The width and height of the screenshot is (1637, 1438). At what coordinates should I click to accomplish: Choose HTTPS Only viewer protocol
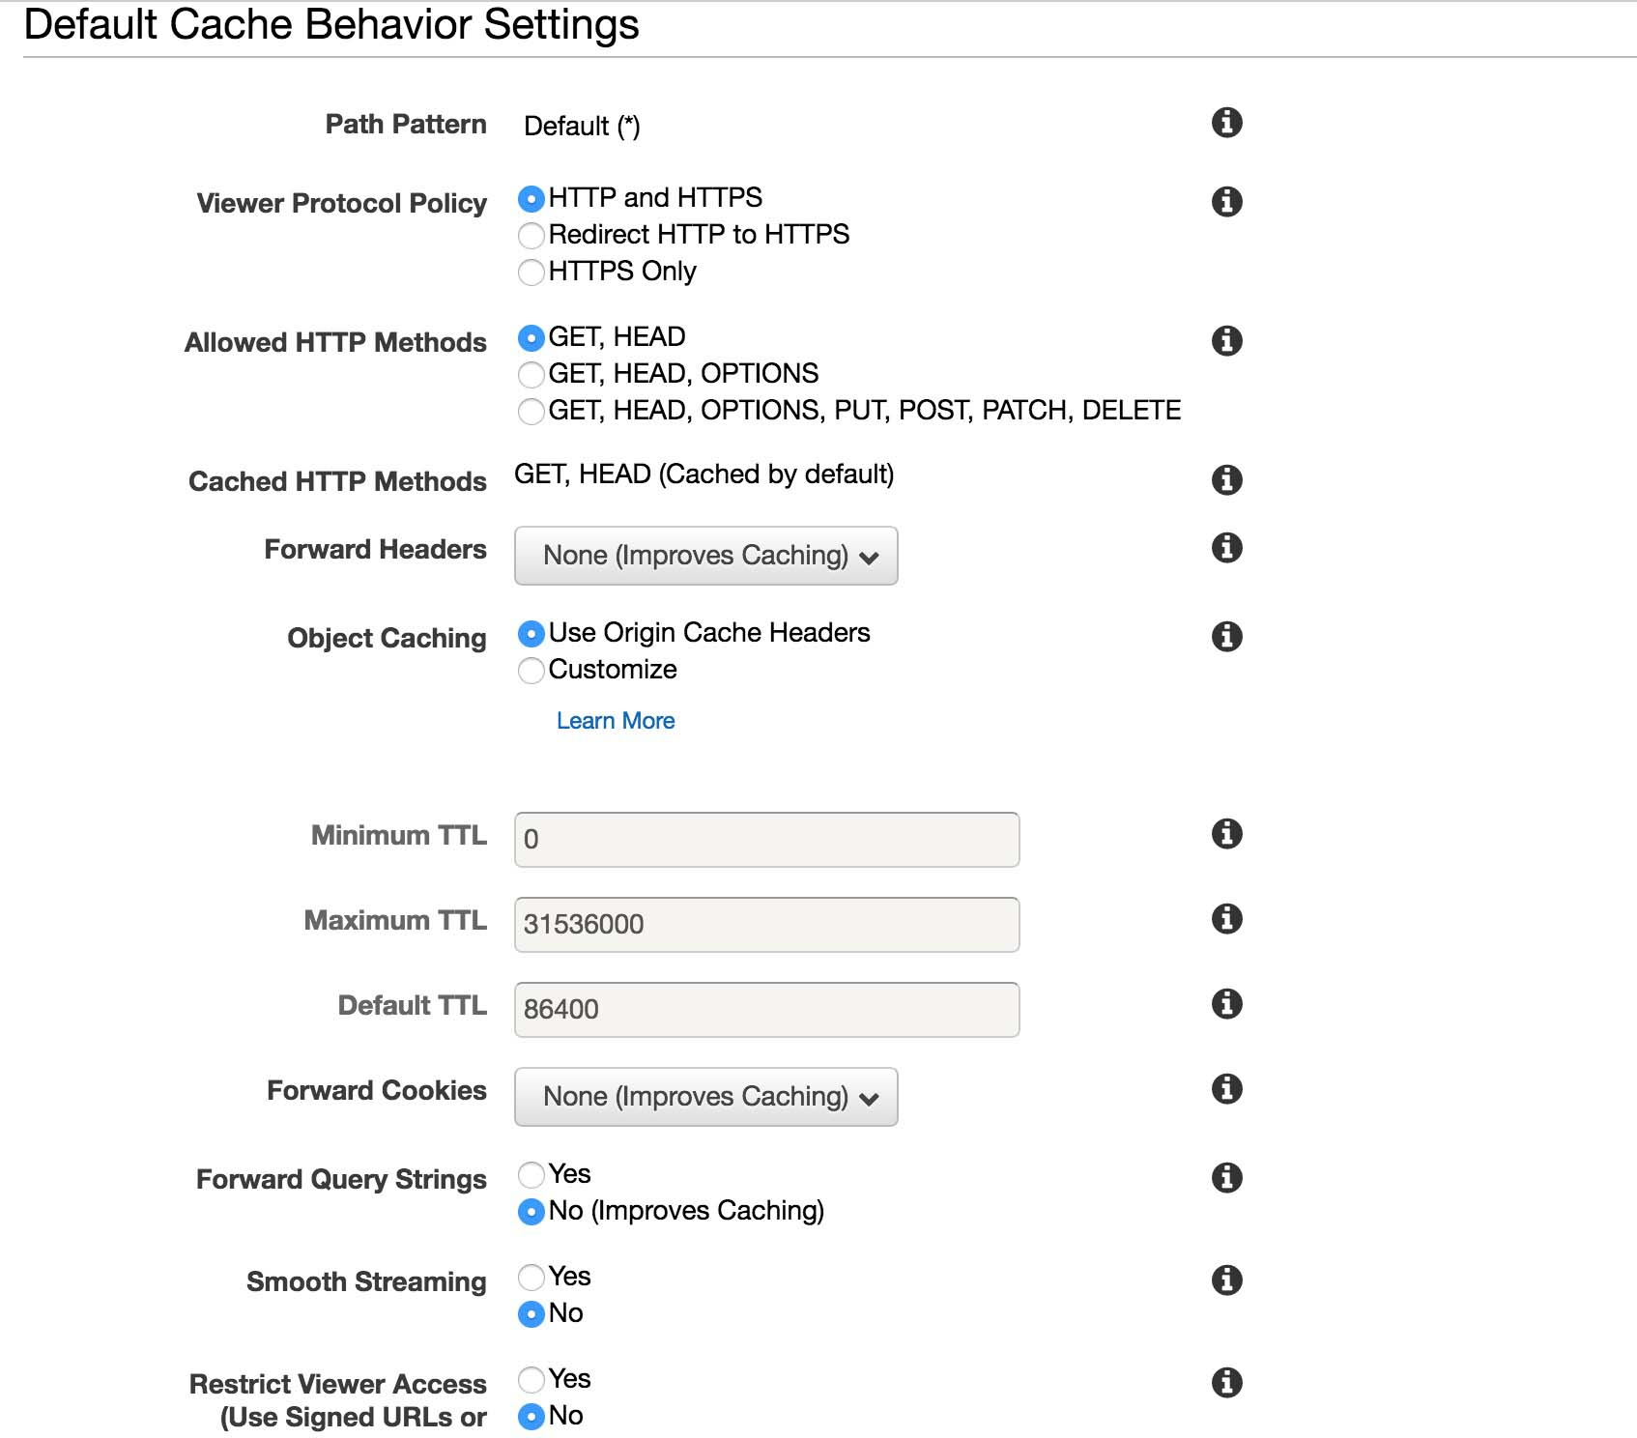(x=531, y=273)
